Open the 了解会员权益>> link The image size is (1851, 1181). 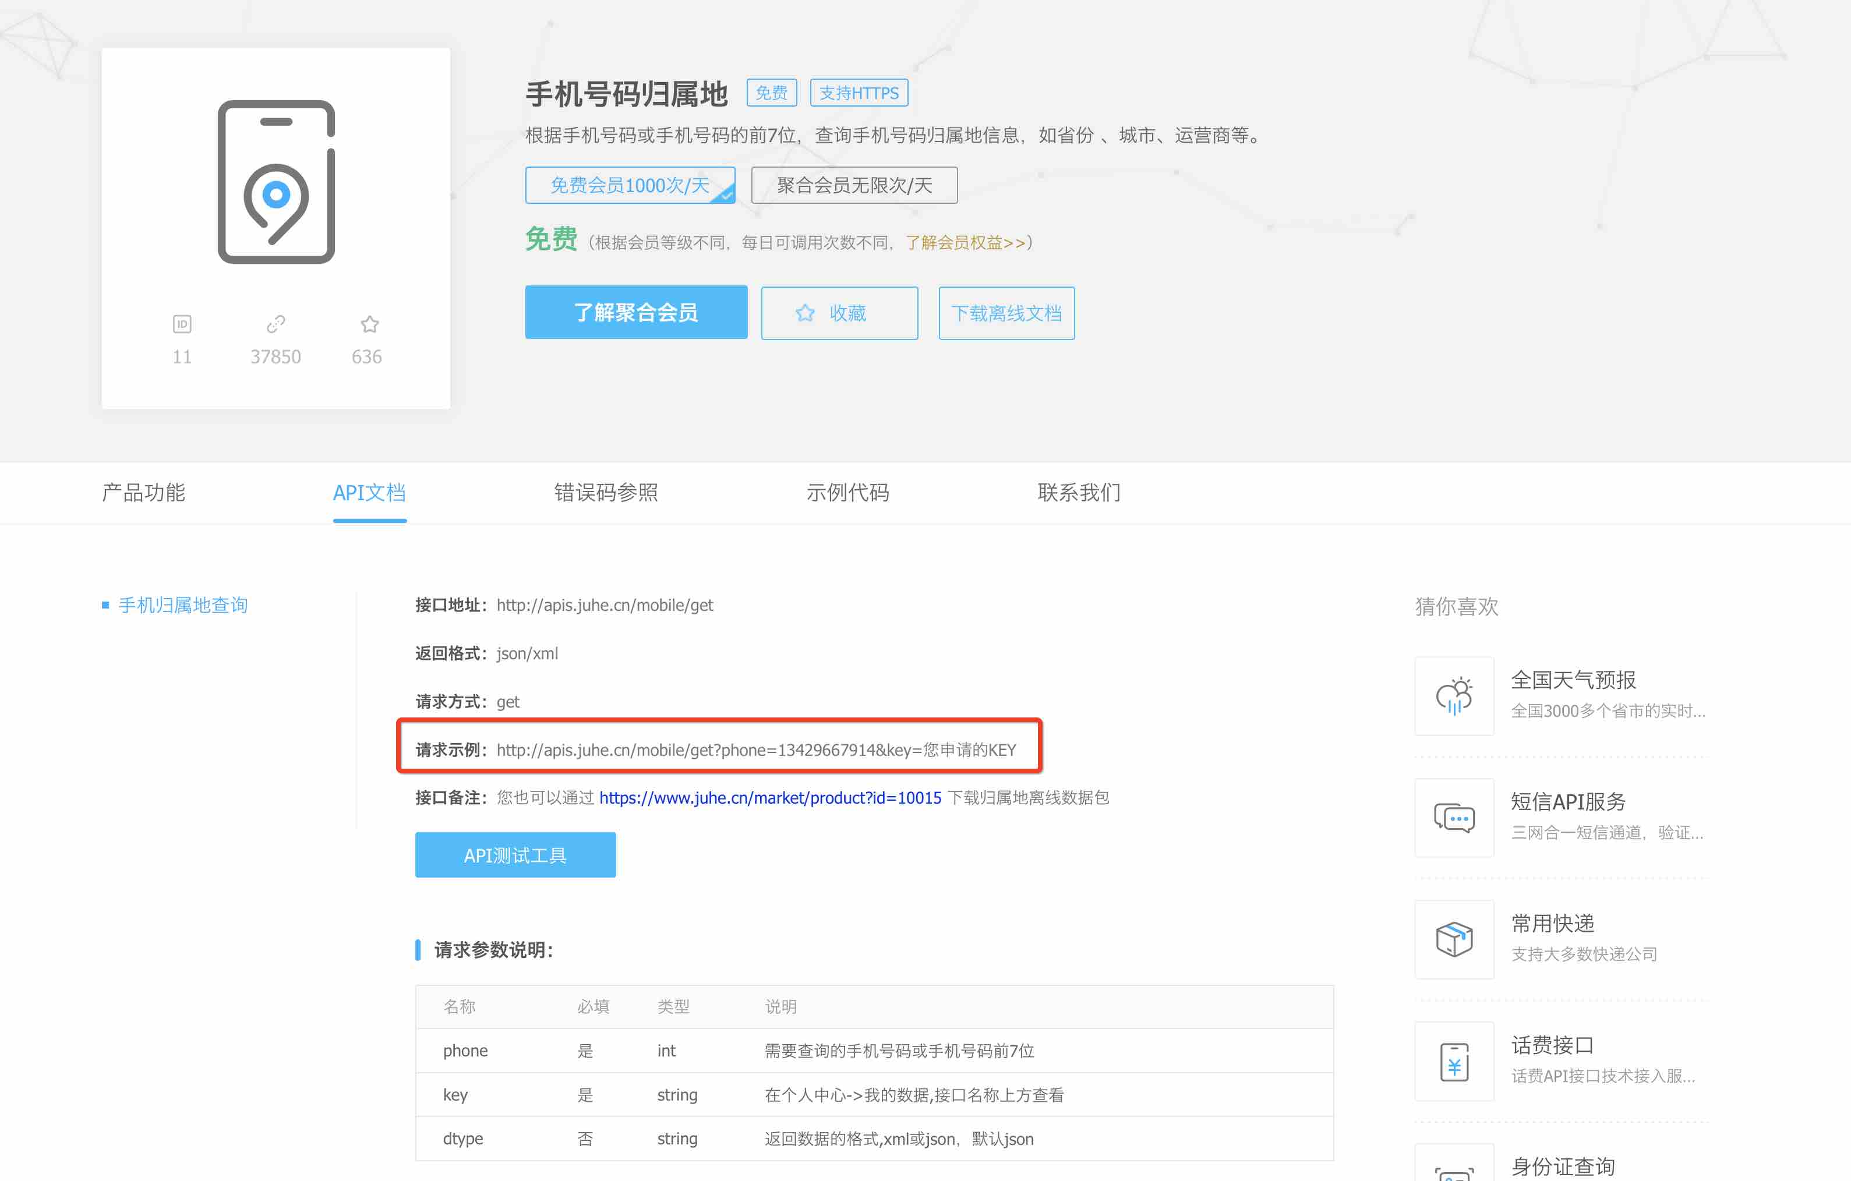pos(966,243)
